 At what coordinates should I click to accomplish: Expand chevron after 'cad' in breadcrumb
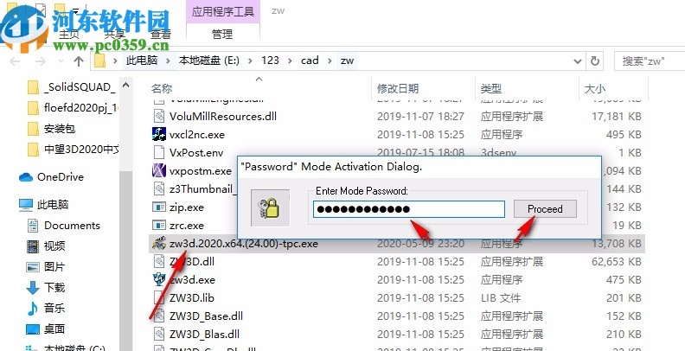330,61
